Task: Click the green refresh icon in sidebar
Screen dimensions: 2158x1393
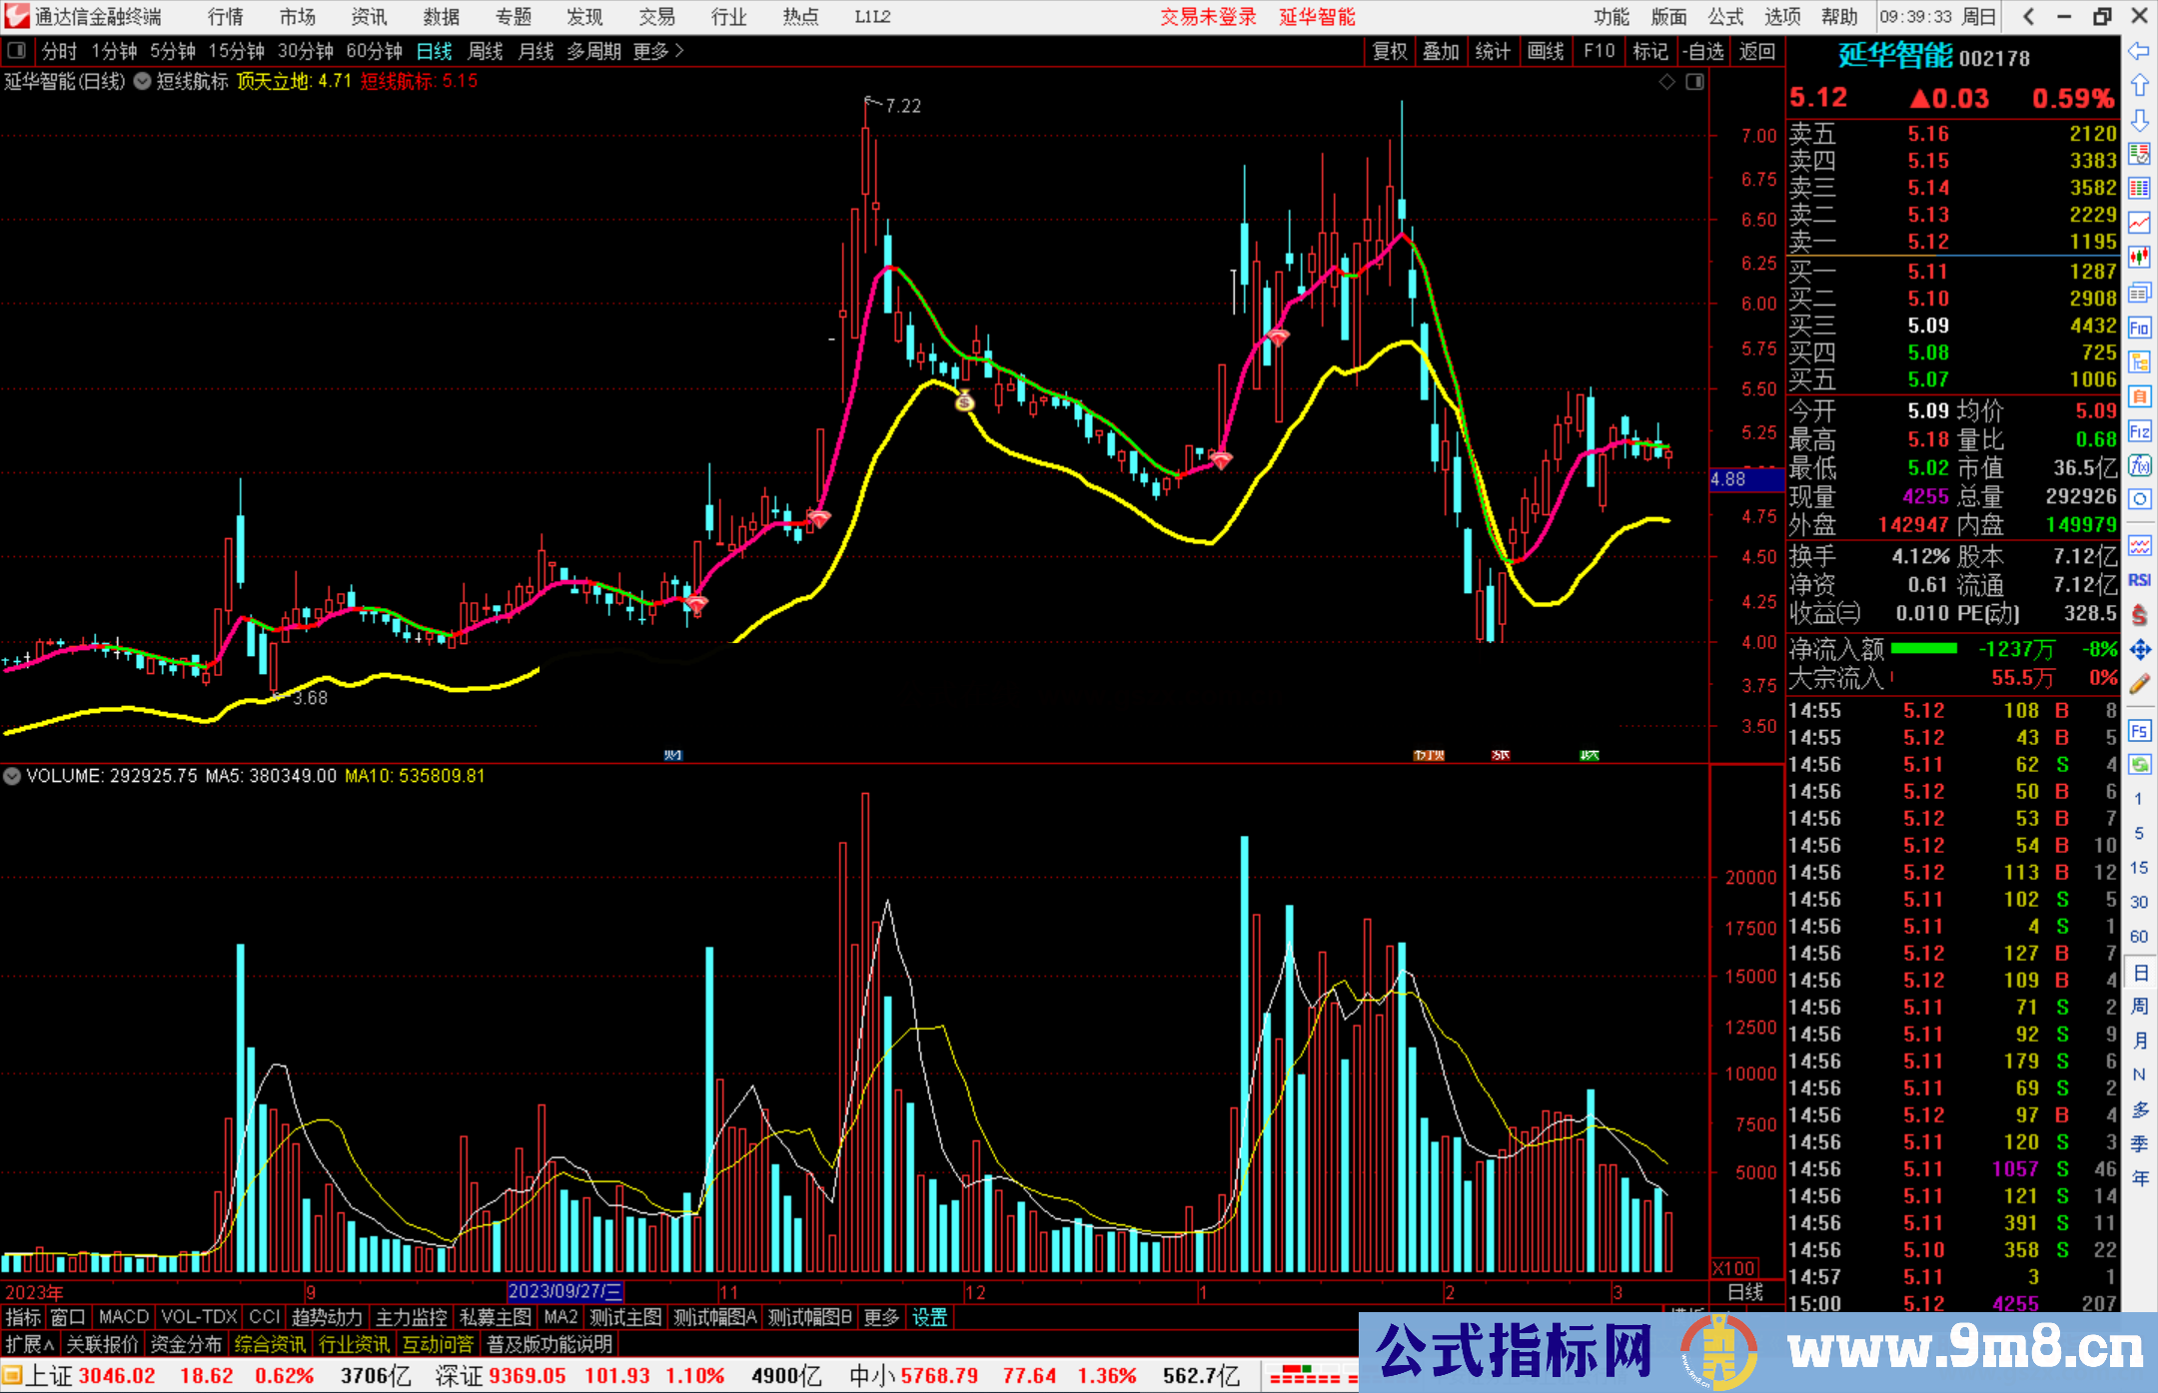Action: pos(2139,765)
